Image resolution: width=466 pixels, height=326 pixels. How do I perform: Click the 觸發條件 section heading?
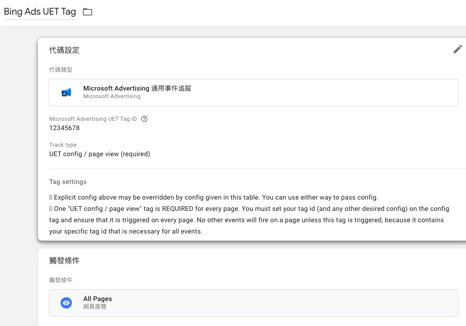click(x=64, y=260)
